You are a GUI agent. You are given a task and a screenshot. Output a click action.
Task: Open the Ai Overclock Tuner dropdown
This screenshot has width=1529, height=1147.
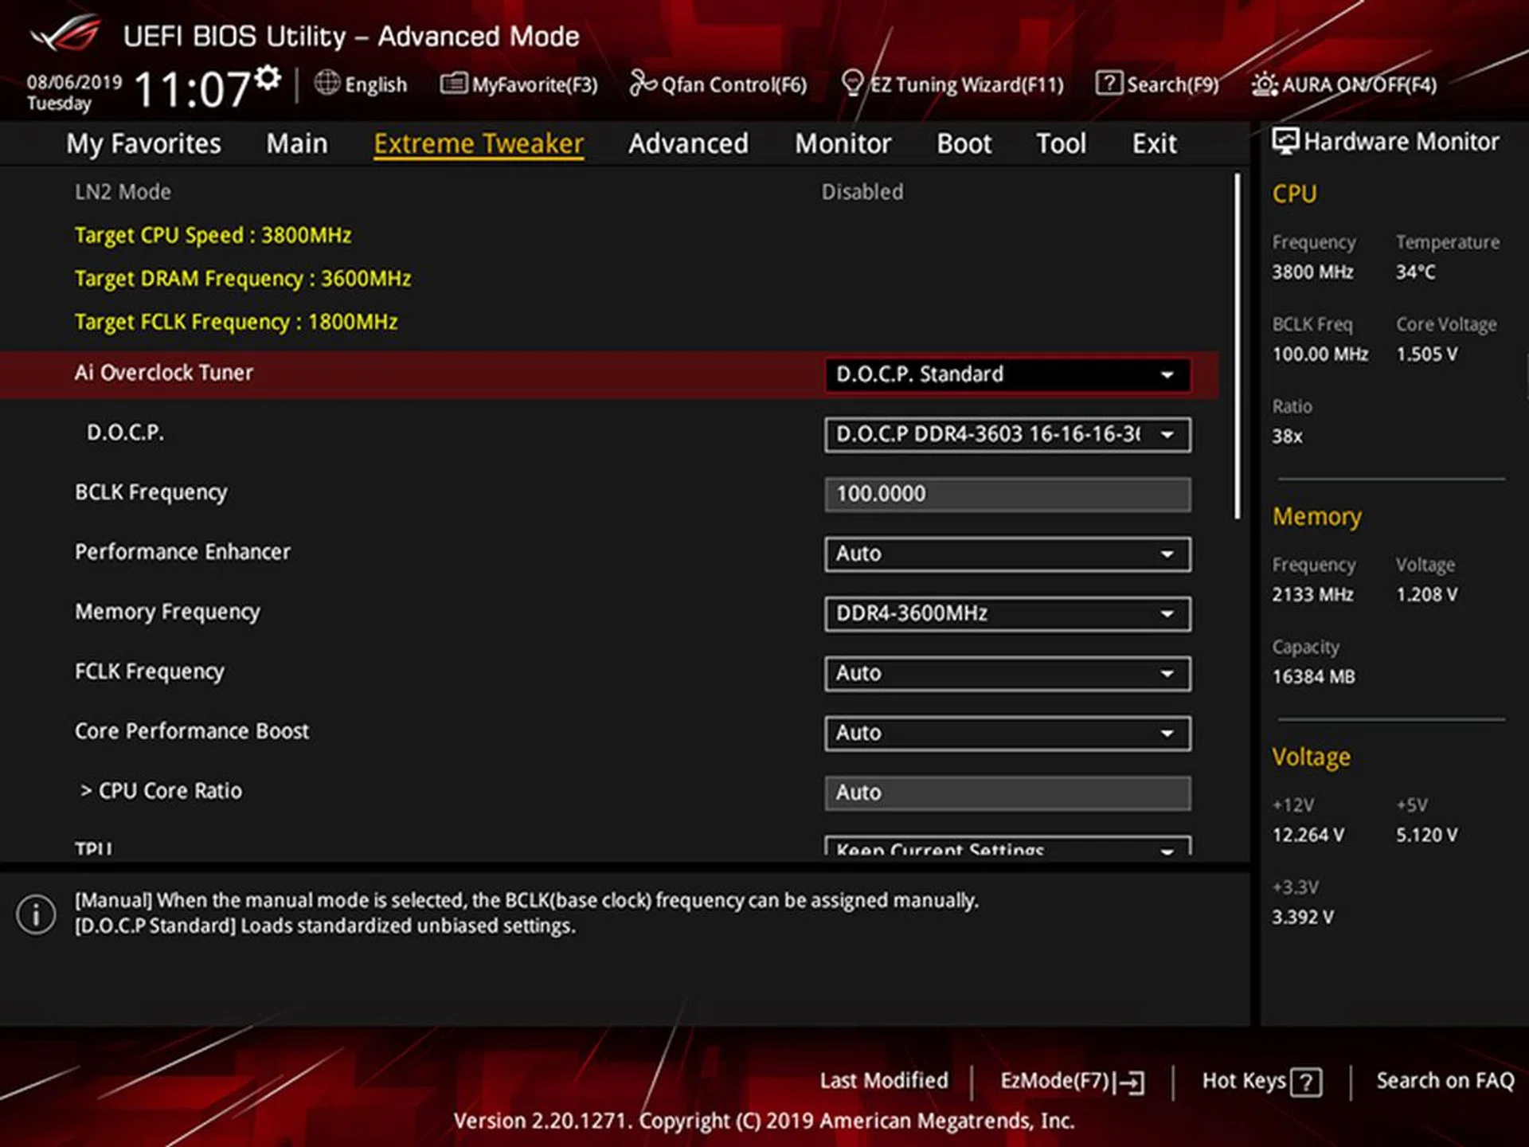click(1007, 374)
